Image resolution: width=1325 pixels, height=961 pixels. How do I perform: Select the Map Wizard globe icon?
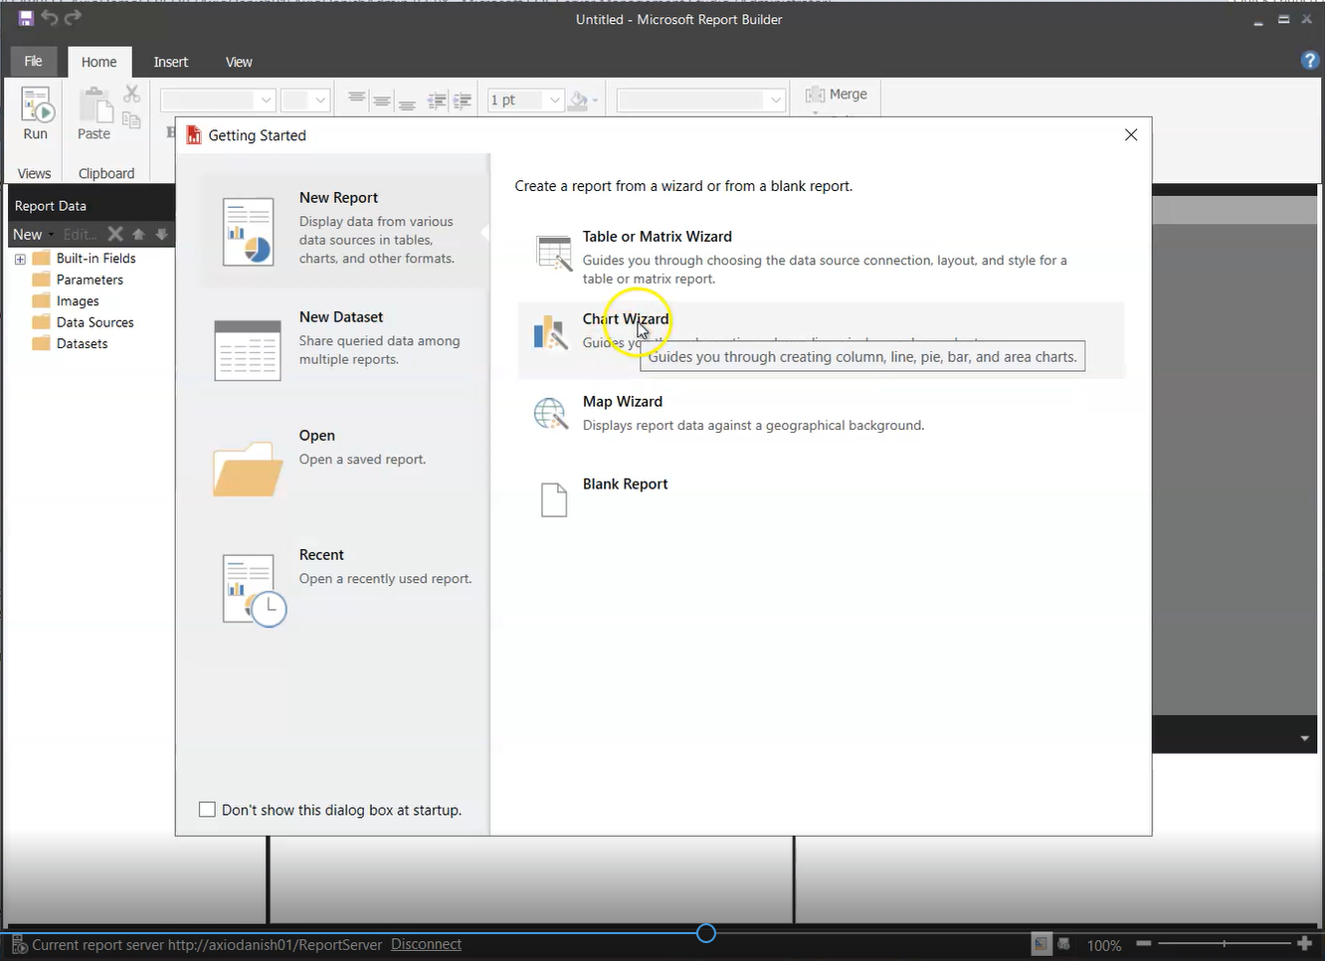[550, 414]
